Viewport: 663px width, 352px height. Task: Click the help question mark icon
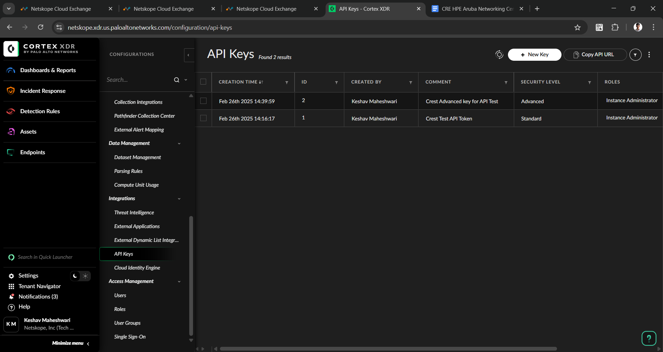(x=648, y=338)
